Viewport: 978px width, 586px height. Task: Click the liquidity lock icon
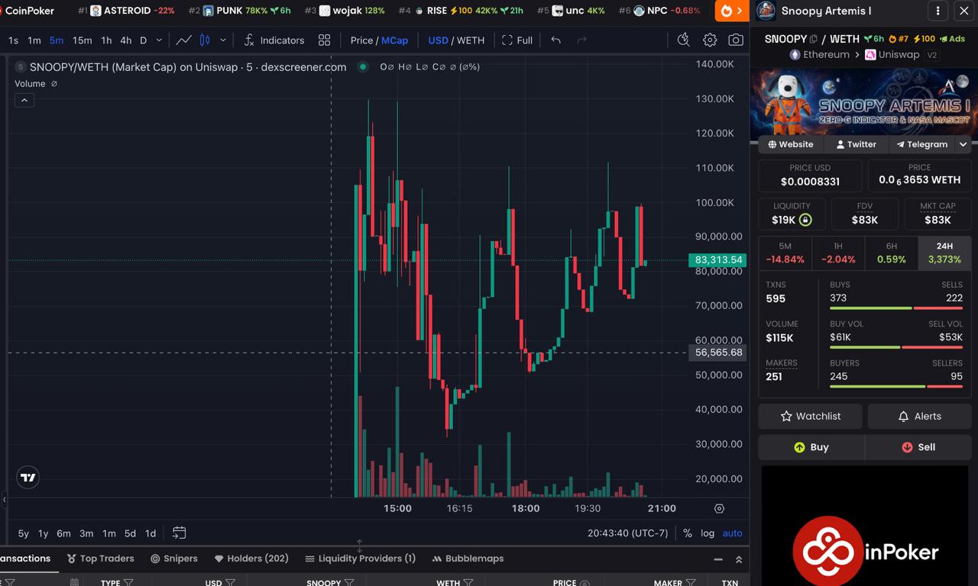(805, 220)
